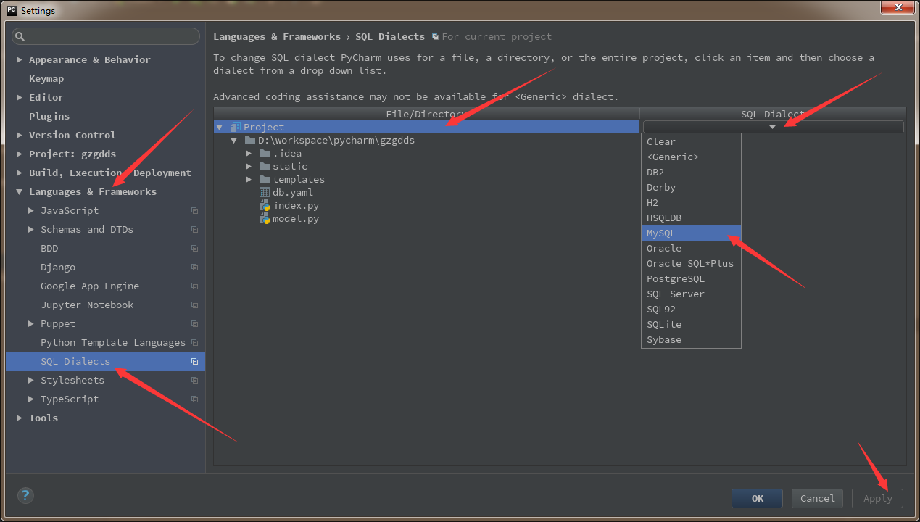Collapse the Languages & Frameworks section
920x522 pixels.
(x=20, y=192)
